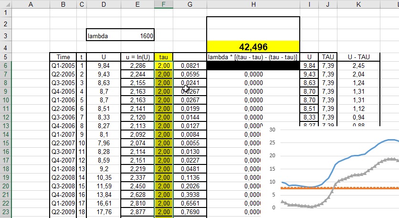Click the Q2-2009 cell
This screenshot has width=399, height=218.
(x=63, y=212)
